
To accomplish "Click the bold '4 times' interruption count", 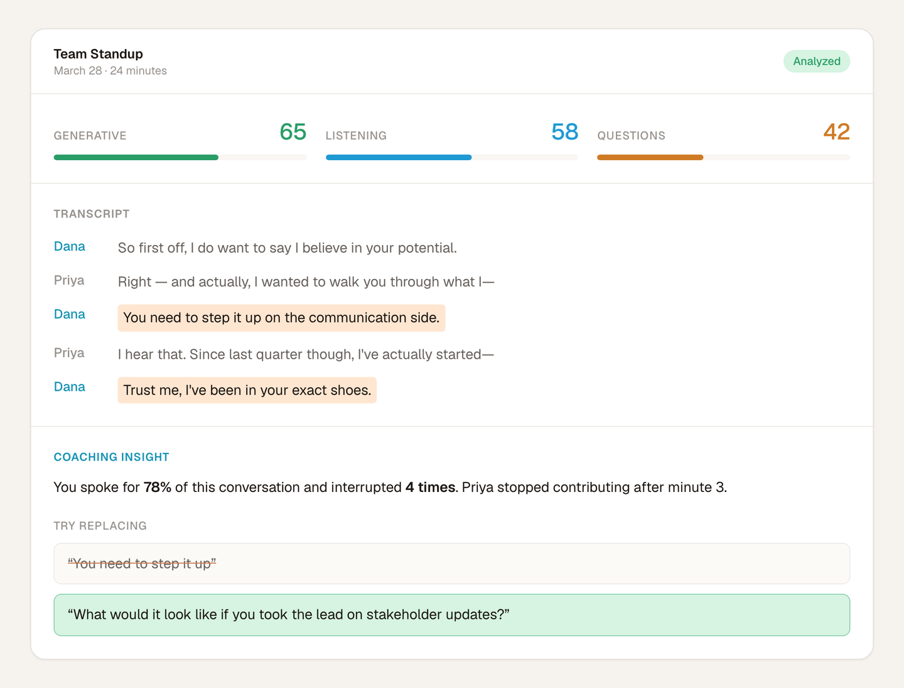I will pos(430,488).
